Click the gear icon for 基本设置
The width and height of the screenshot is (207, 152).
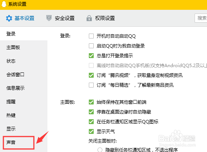click(9, 18)
